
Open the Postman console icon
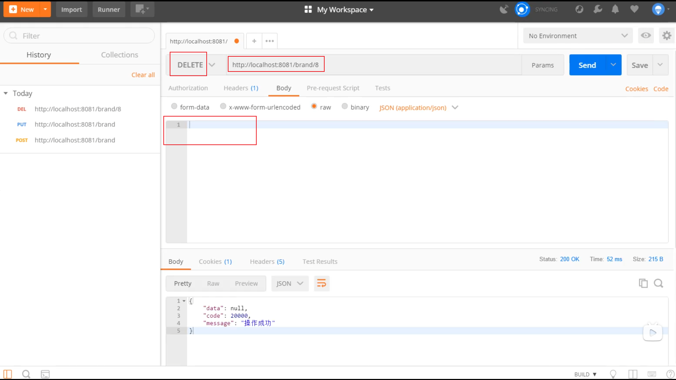click(x=45, y=374)
